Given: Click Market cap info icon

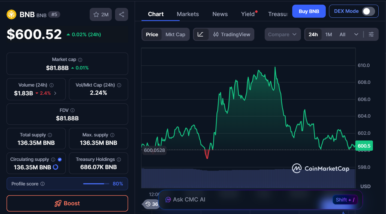Looking at the screenshot, I should pyautogui.click(x=80, y=60).
